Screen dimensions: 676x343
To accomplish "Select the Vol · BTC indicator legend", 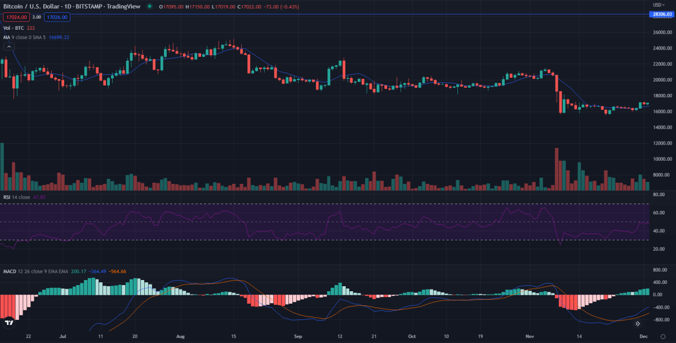I will (13, 28).
